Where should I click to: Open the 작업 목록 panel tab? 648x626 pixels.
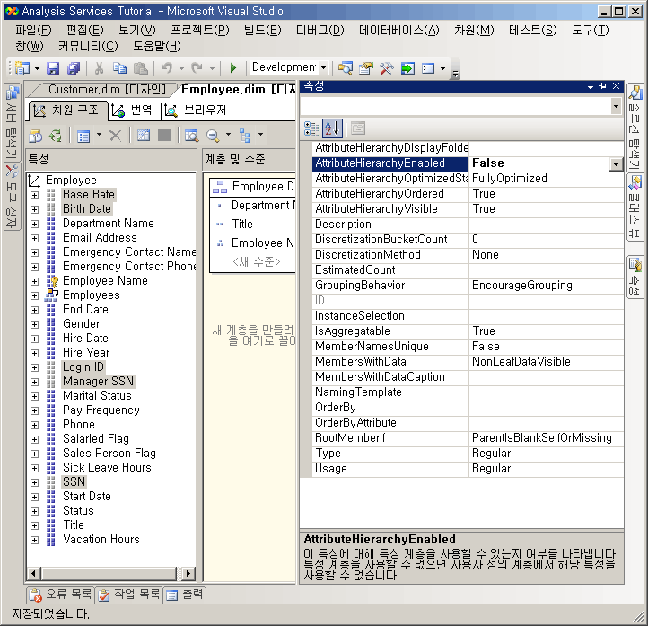click(x=129, y=595)
